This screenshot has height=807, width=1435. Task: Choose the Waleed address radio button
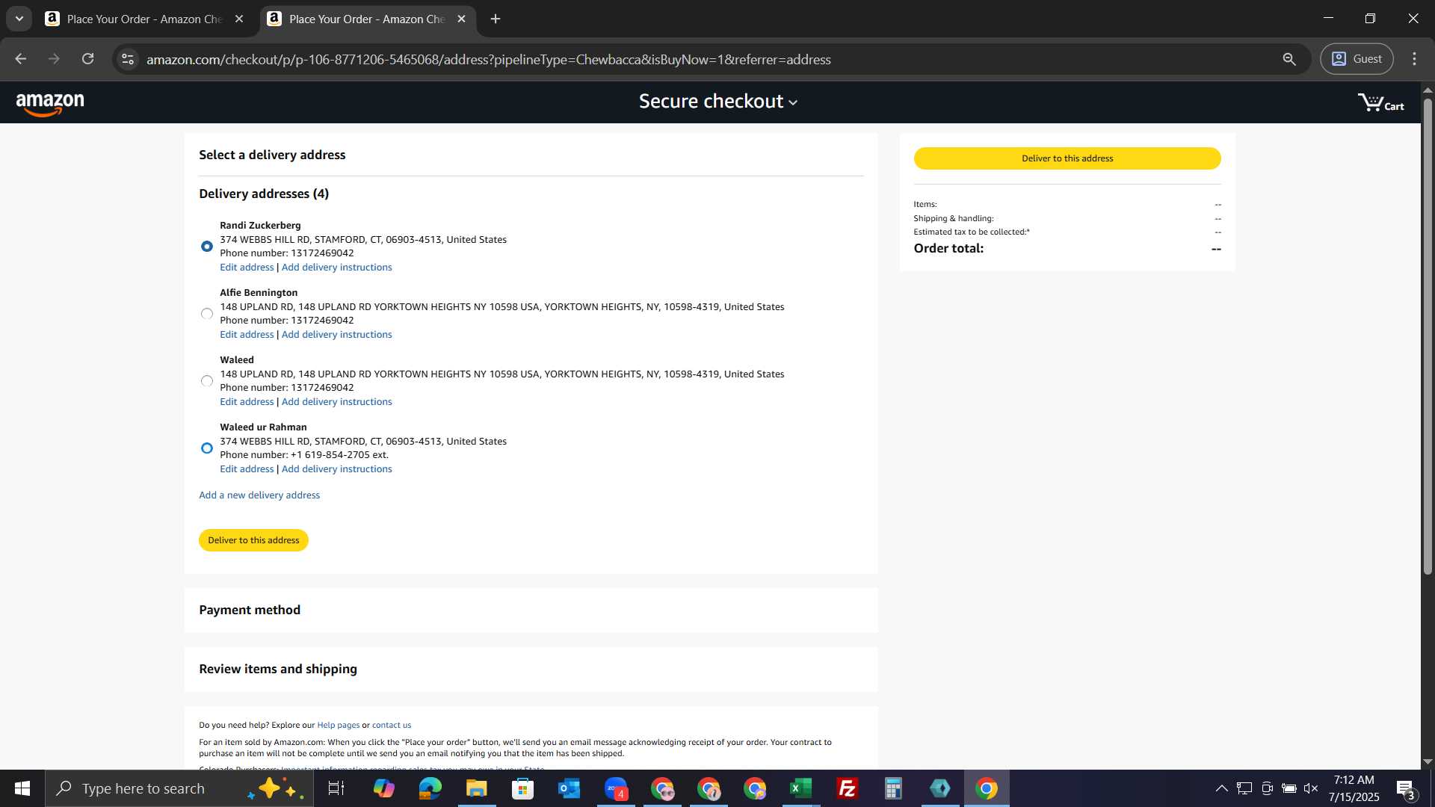tap(207, 381)
